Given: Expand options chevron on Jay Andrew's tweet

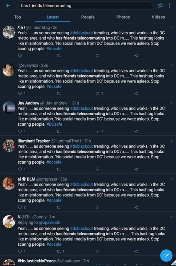Looking at the screenshot, I should [x=172, y=103].
